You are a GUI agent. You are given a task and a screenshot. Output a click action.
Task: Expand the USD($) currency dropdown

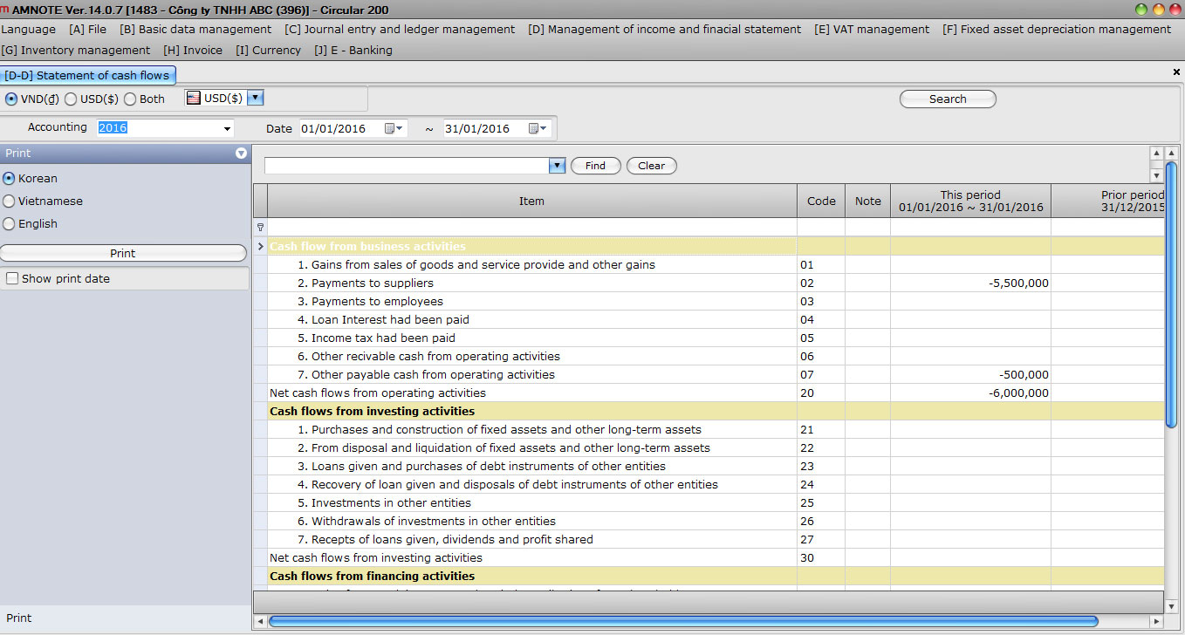[255, 99]
